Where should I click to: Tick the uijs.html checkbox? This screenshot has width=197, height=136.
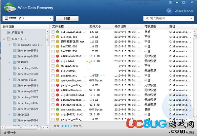click(53, 61)
